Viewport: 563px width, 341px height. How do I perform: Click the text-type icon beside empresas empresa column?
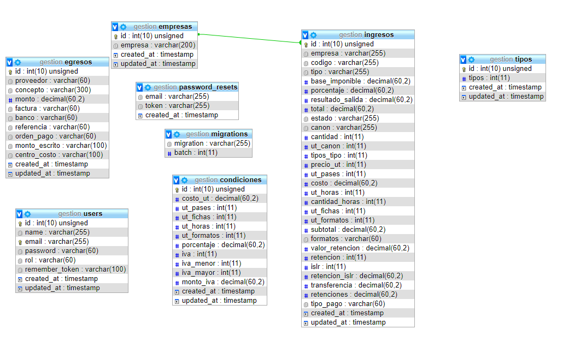[116, 46]
